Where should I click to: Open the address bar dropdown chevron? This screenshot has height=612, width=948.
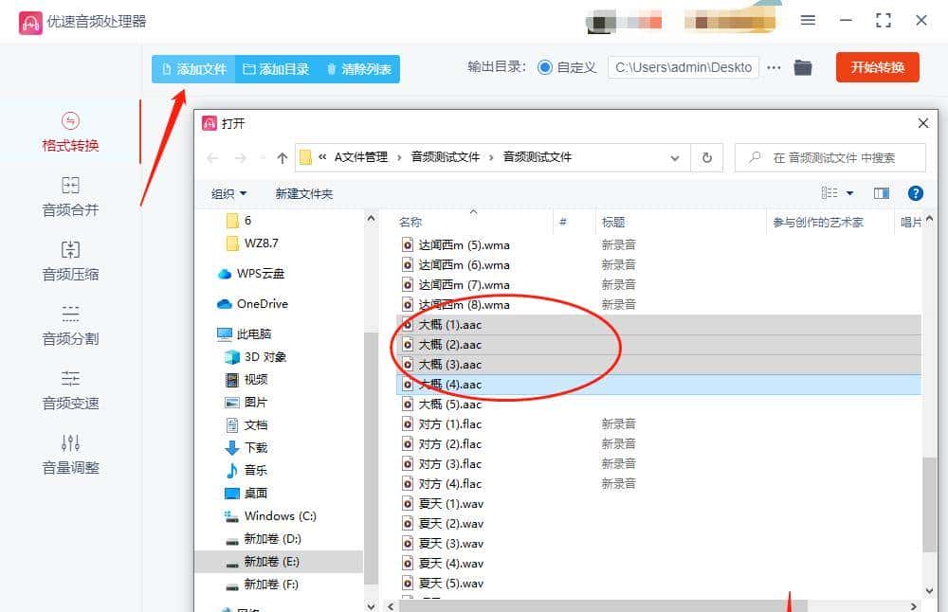[x=674, y=157]
